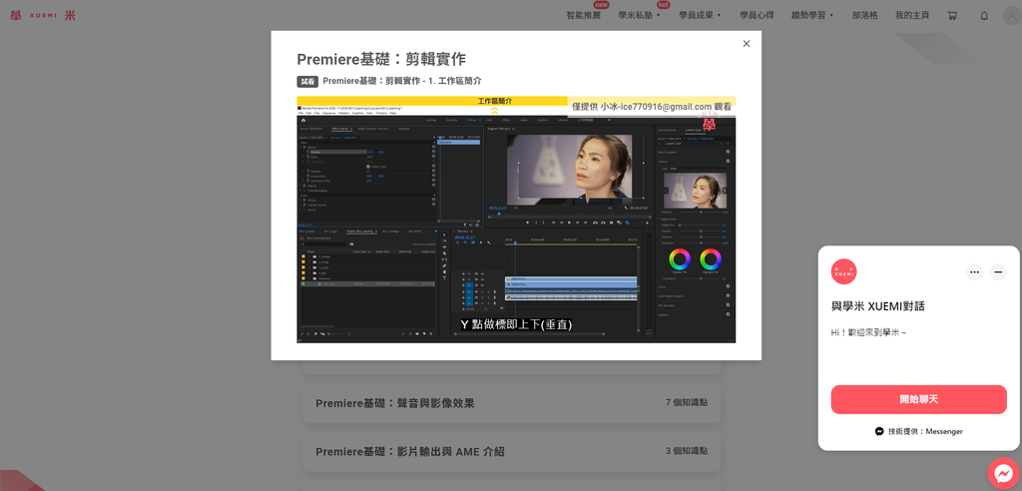Viewport: 1022px width, 491px height.
Task: Expand the 學米私塾 dropdown menu
Action: click(x=639, y=16)
